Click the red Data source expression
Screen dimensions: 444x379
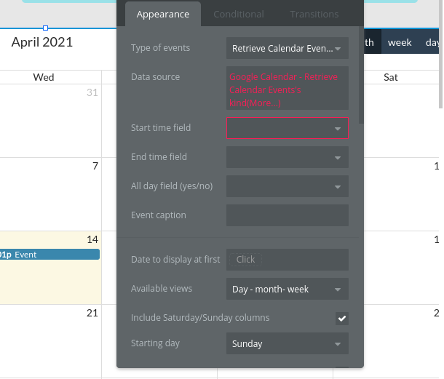click(287, 88)
